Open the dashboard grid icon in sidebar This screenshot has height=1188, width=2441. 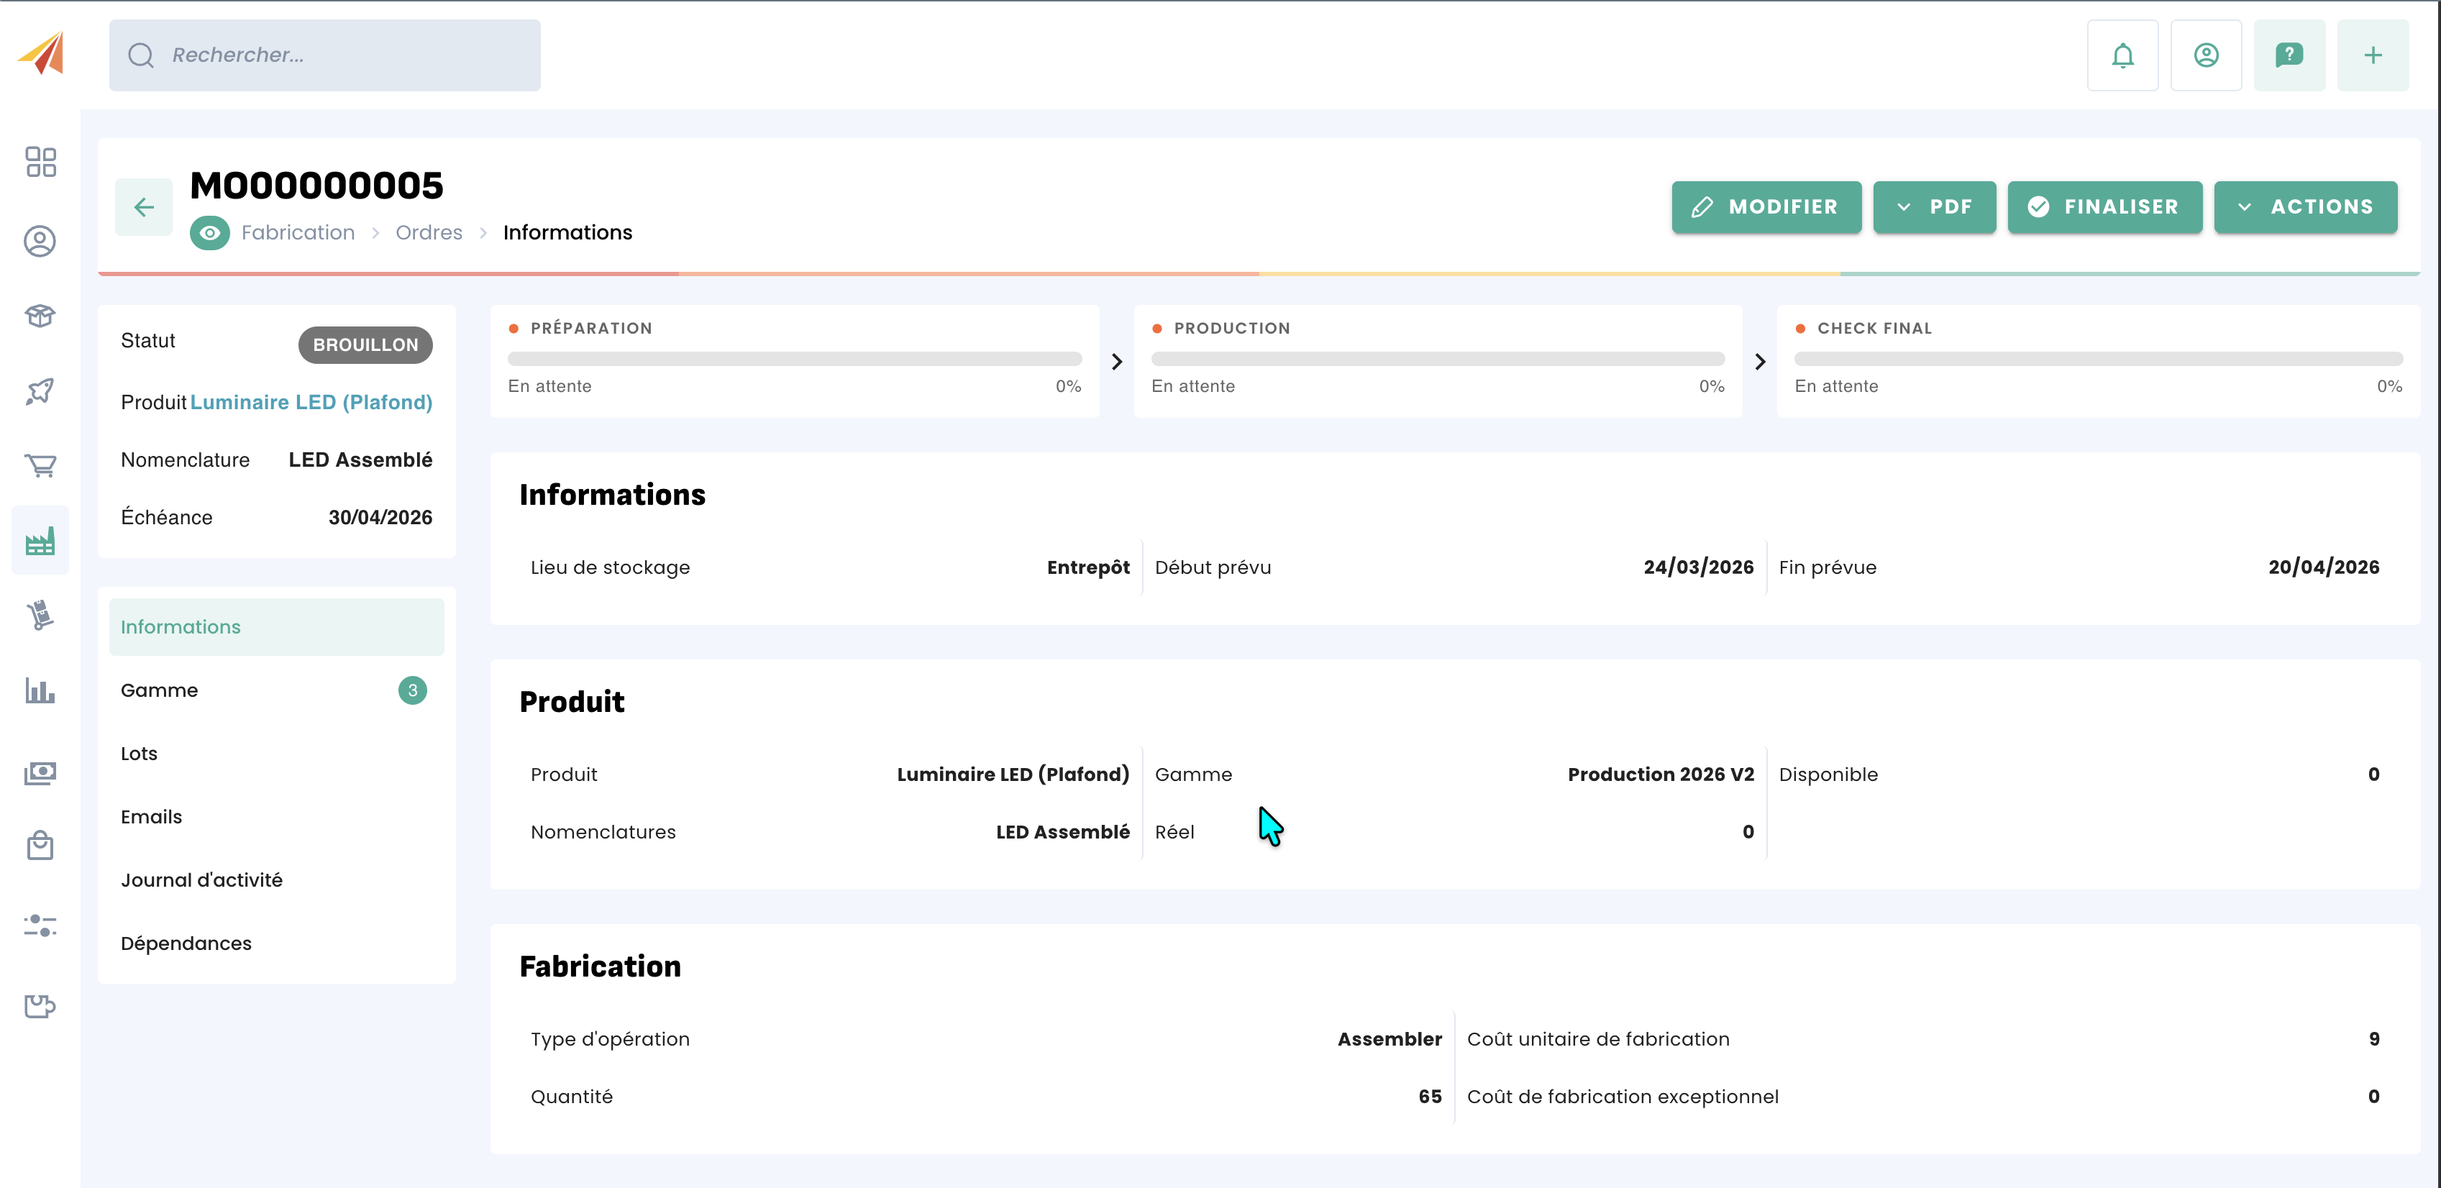pos(40,162)
